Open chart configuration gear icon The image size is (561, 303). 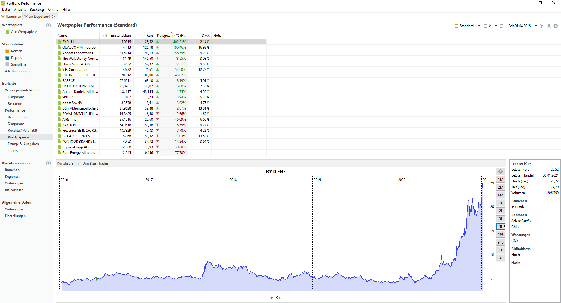(501, 171)
